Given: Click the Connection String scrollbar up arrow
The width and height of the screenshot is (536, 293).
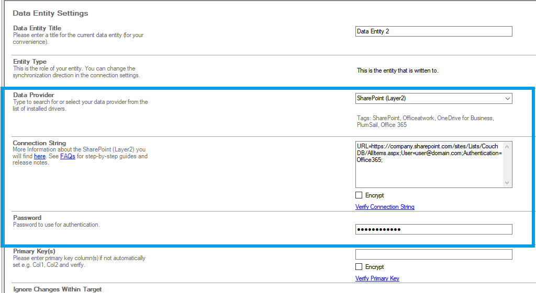Looking at the screenshot, I should [x=507, y=146].
